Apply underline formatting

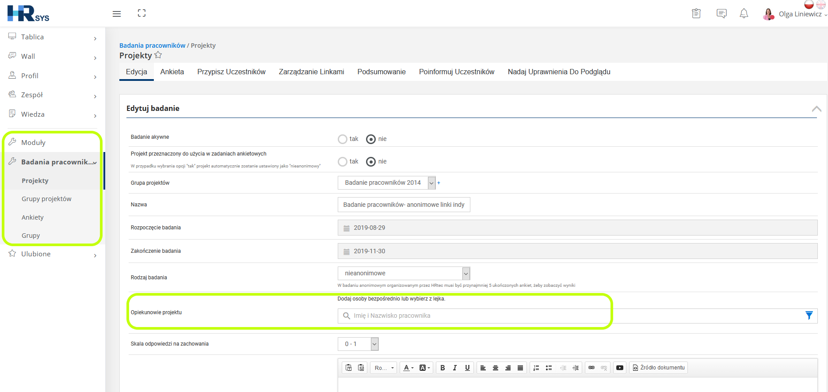[x=467, y=368]
